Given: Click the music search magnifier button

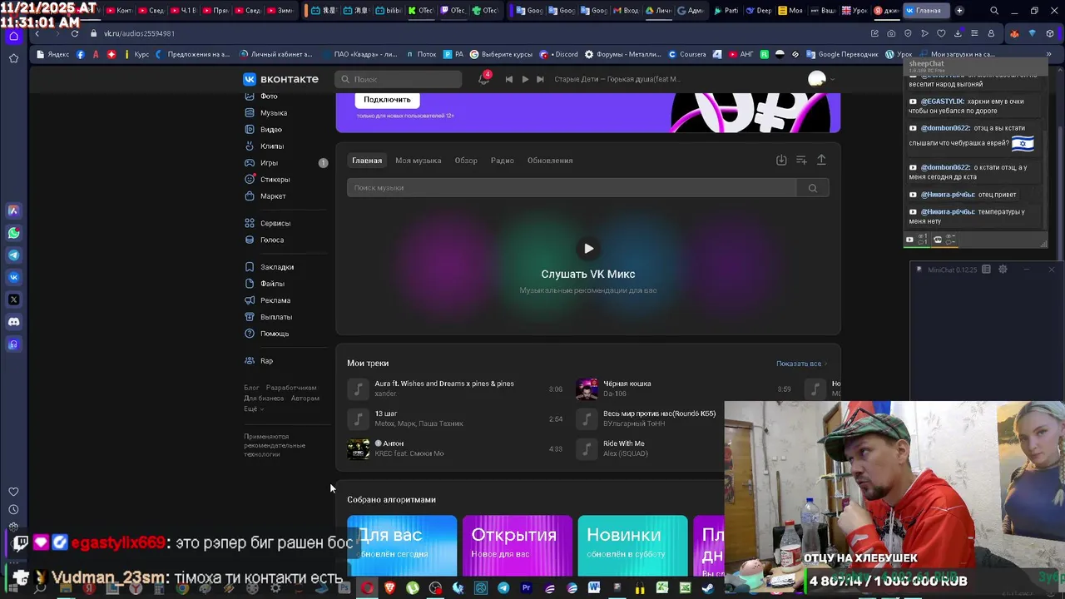Looking at the screenshot, I should pos(813,188).
